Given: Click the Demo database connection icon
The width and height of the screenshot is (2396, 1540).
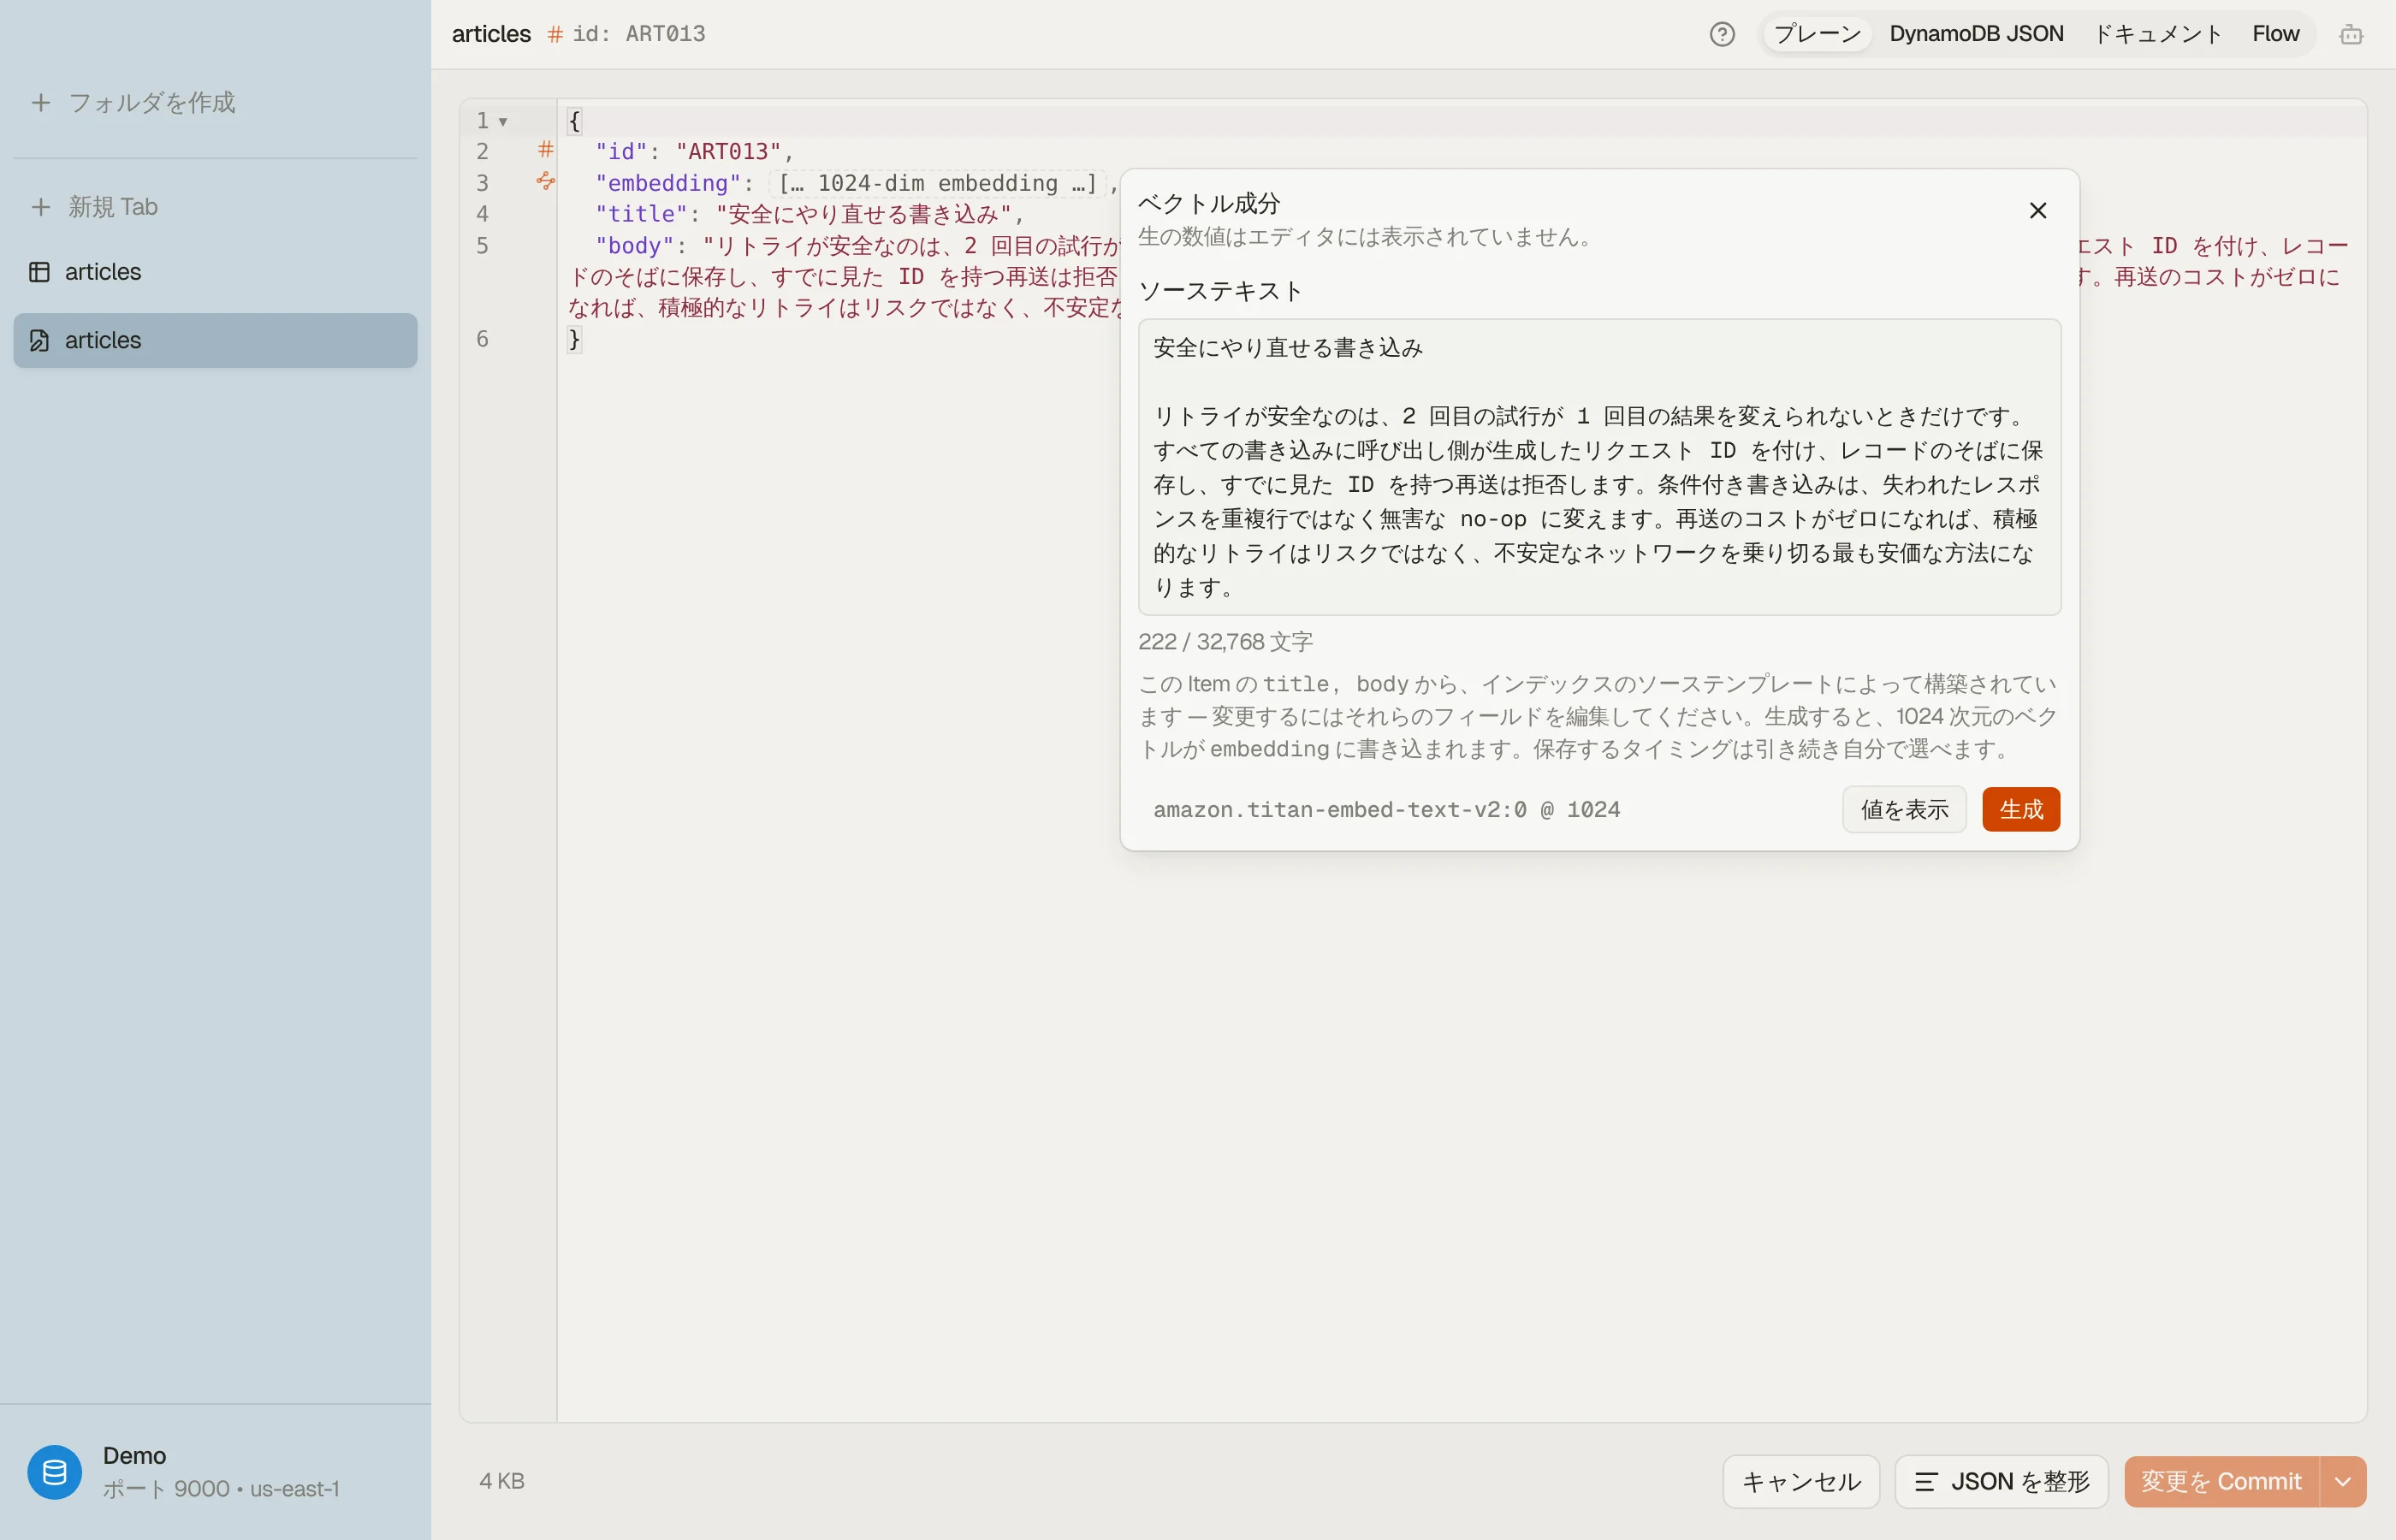Looking at the screenshot, I should coord(54,1472).
